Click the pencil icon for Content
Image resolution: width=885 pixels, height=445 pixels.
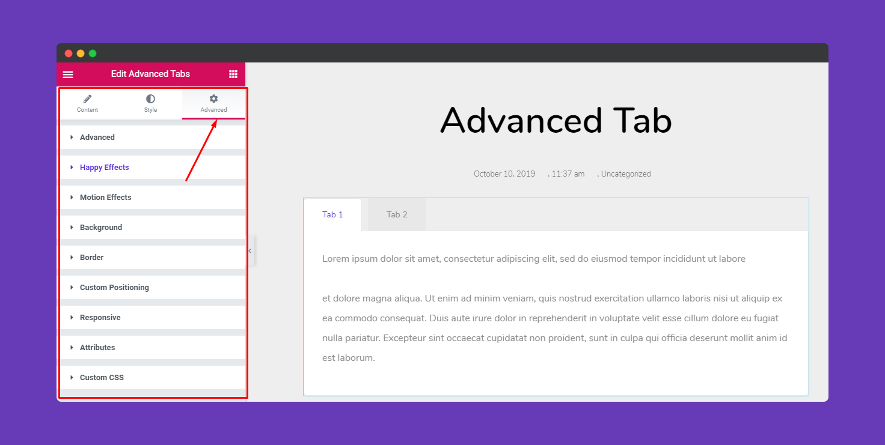[87, 98]
